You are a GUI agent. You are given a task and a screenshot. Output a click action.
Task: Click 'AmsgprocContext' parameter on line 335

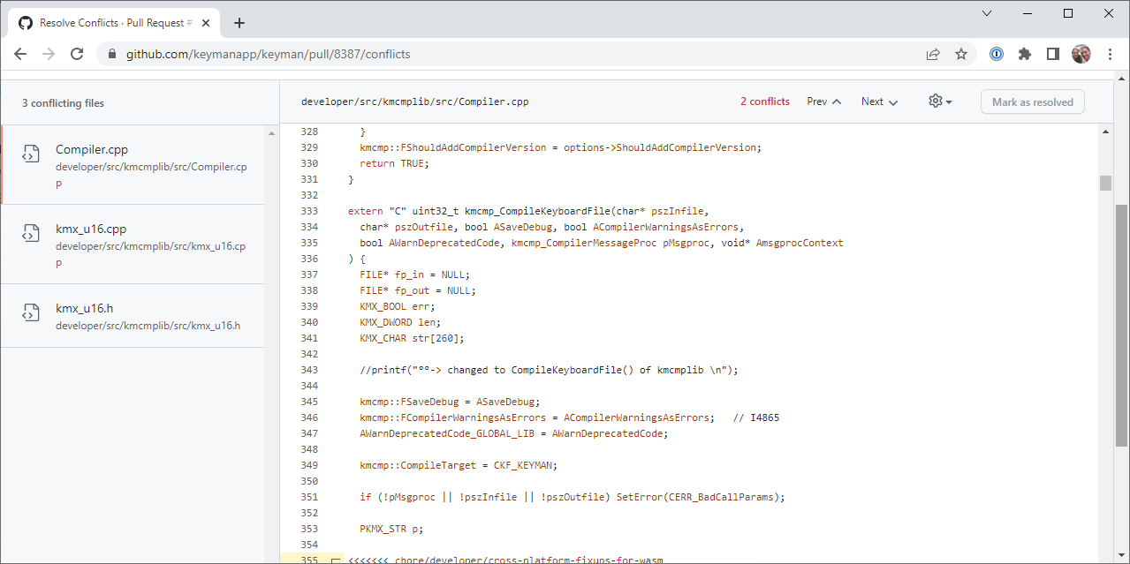click(800, 243)
